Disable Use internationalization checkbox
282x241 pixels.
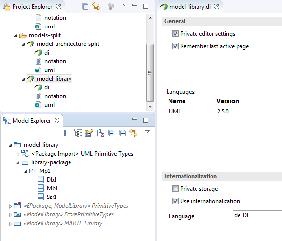tap(175, 201)
